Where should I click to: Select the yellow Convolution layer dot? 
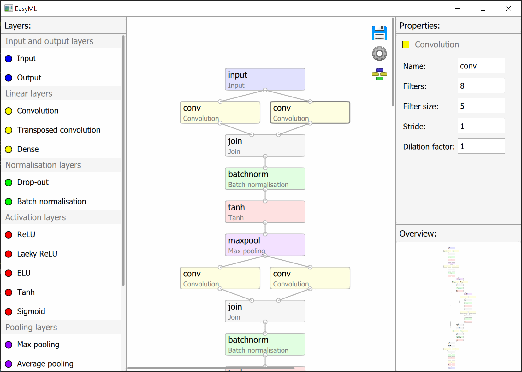(9, 111)
